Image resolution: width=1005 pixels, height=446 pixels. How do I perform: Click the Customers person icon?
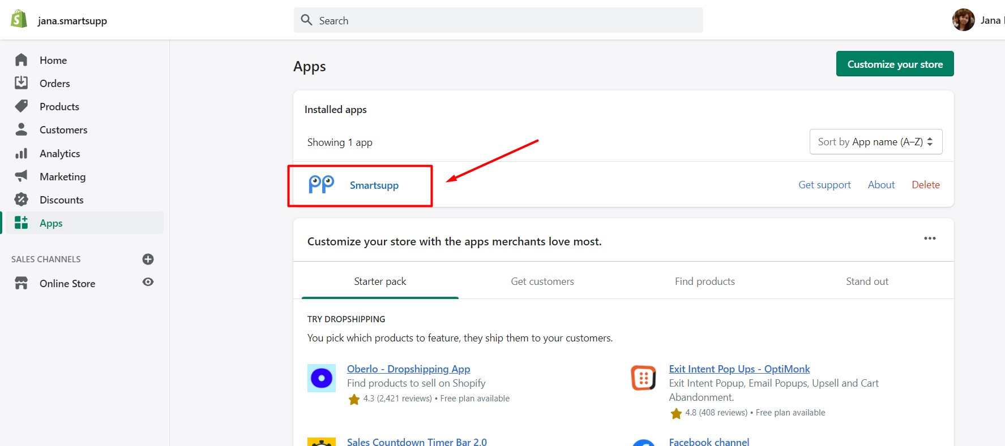pyautogui.click(x=22, y=129)
